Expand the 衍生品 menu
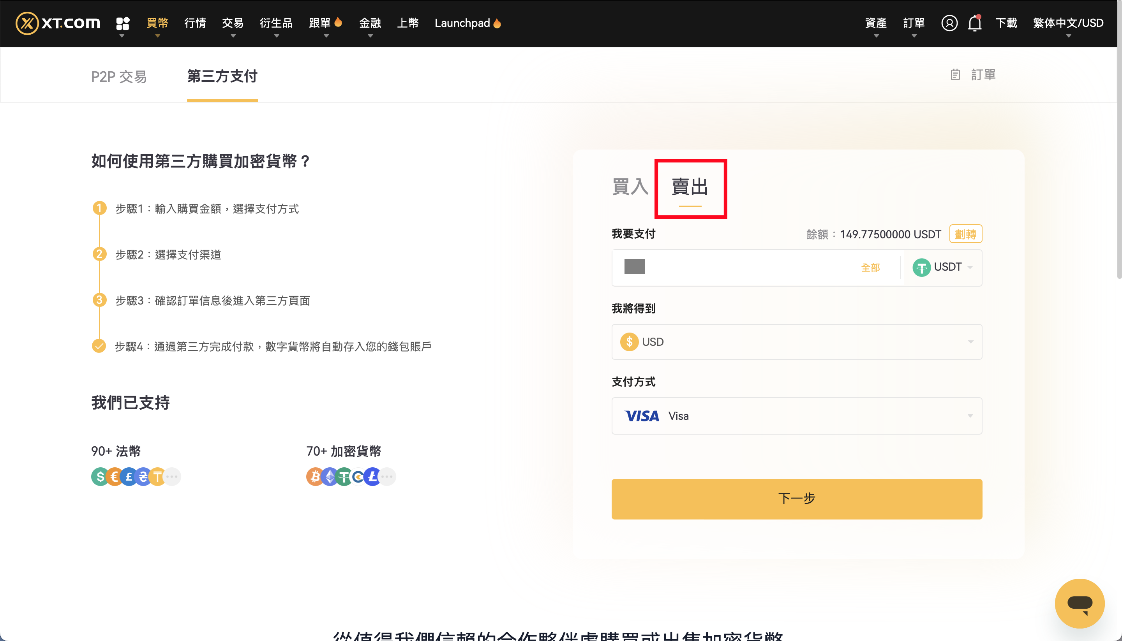This screenshot has width=1122, height=641. [276, 23]
